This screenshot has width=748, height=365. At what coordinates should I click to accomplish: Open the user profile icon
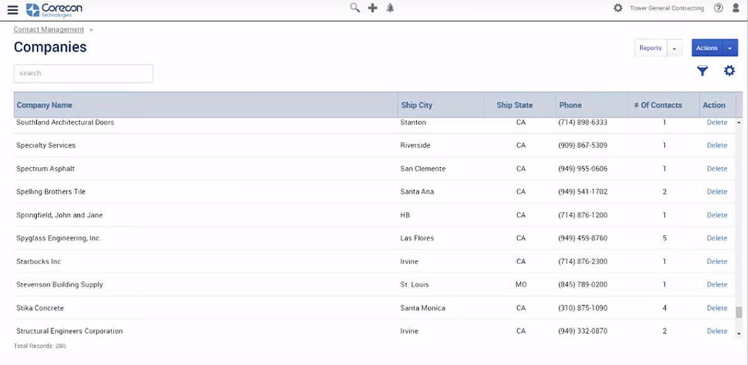[736, 8]
